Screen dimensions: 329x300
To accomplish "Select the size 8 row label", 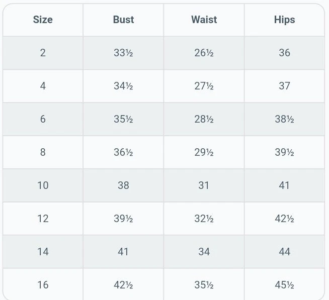I will pos(43,152).
